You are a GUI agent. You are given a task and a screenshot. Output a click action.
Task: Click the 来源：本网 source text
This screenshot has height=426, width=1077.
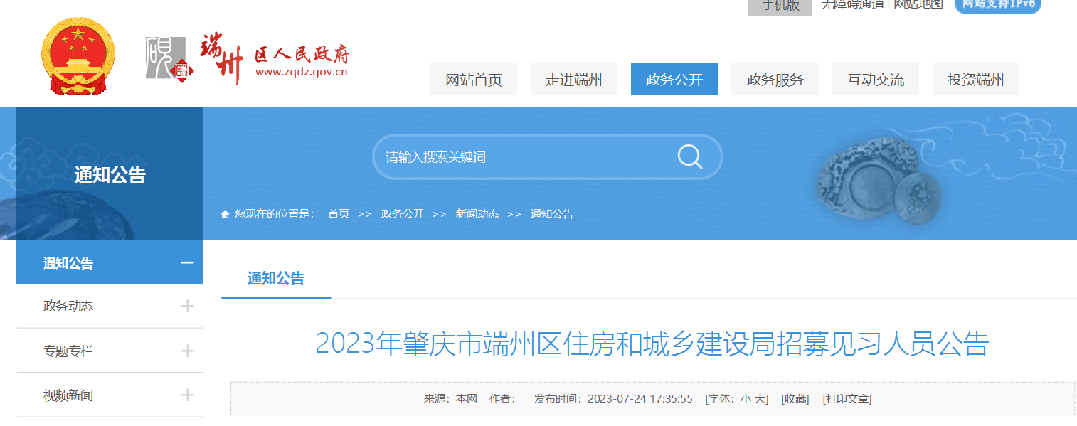click(x=450, y=399)
